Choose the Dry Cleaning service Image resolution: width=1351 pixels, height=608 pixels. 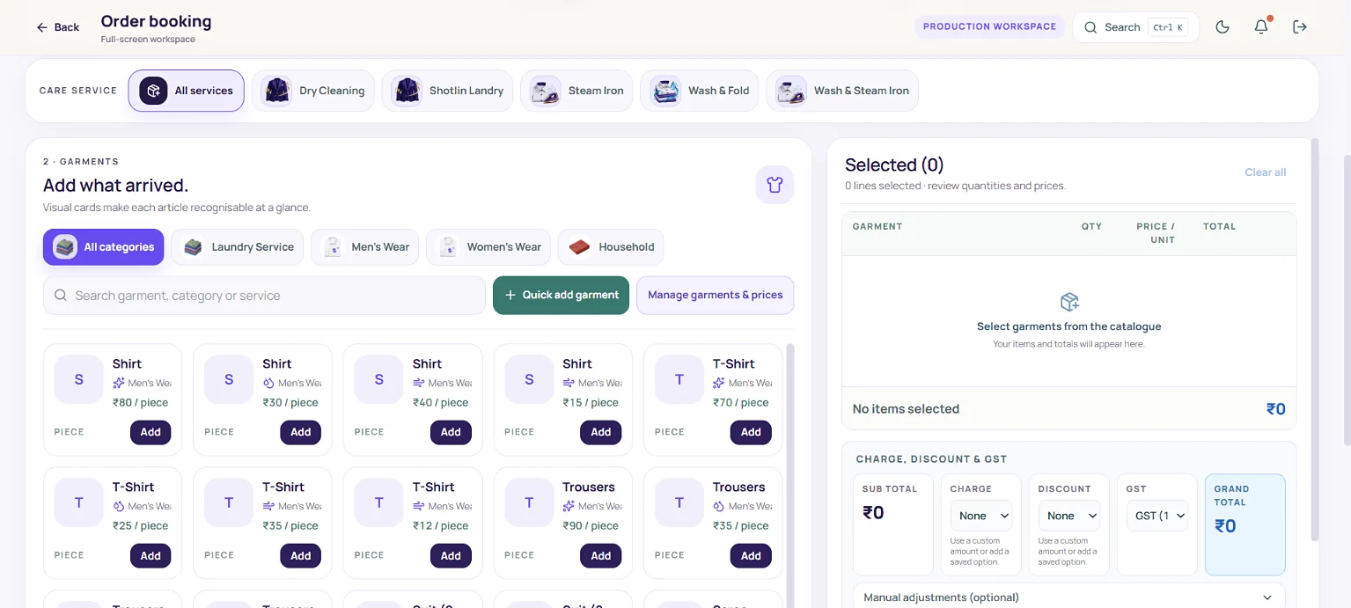tap(313, 91)
